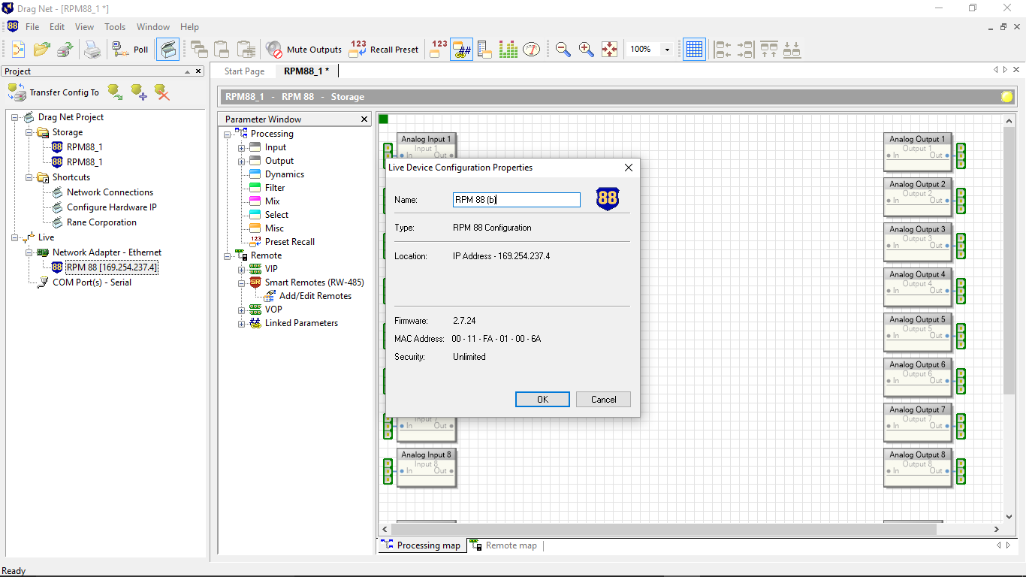This screenshot has width=1026, height=577.
Task: Click the Transfer Config To button
Action: click(53, 92)
